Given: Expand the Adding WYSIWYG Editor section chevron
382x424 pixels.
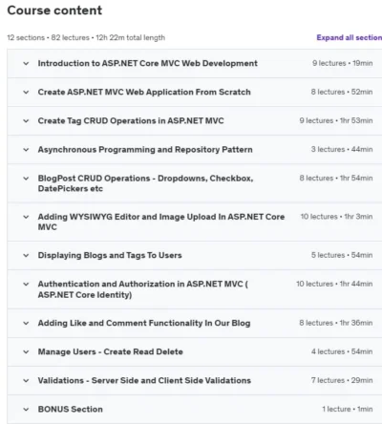Looking at the screenshot, I should point(26,217).
